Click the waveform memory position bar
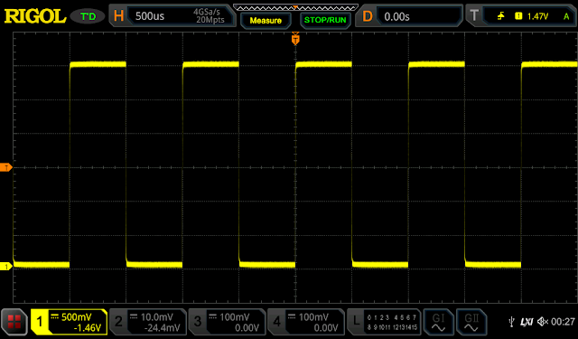 tap(295, 8)
